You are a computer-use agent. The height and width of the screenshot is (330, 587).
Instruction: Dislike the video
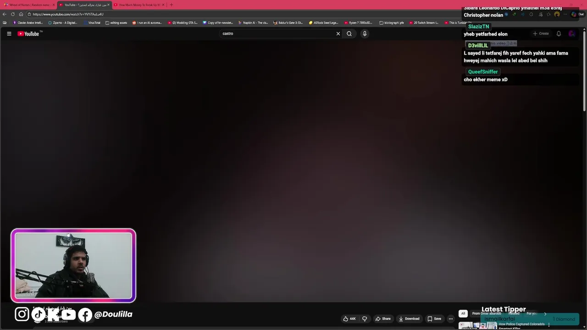point(365,319)
